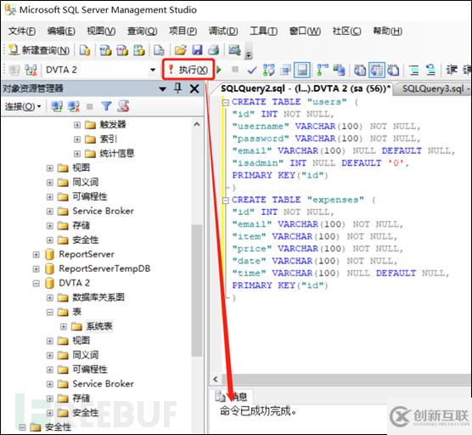The image size is (472, 435).
Task: Click the Open File folder icon
Action: [180, 50]
